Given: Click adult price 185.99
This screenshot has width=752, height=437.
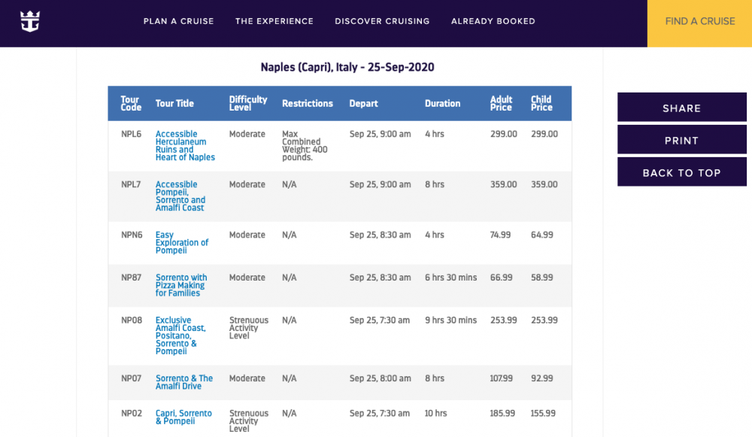Looking at the screenshot, I should (x=502, y=413).
